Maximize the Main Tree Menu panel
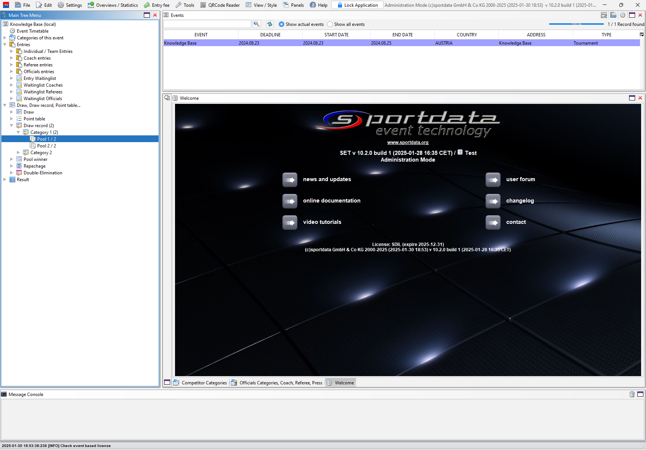Viewport: 646px width, 450px height. tap(147, 15)
